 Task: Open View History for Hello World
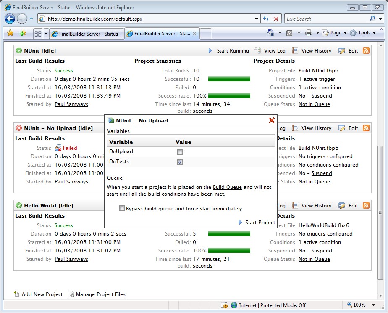(x=312, y=205)
